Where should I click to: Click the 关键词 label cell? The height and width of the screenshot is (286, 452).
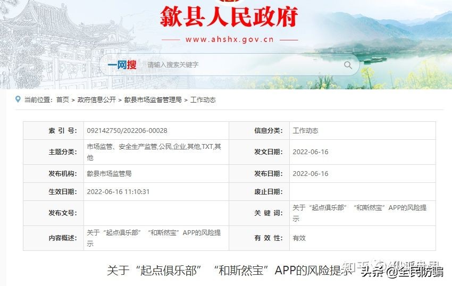[259, 213]
